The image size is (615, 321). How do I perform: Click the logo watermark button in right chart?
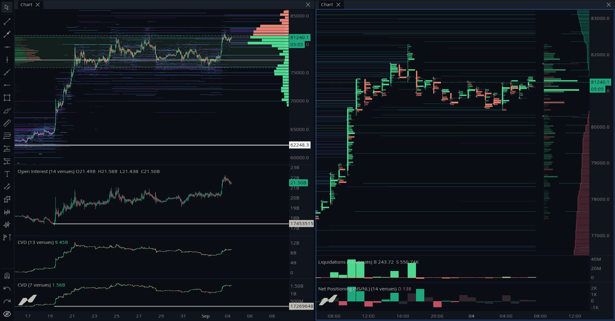pyautogui.click(x=328, y=300)
